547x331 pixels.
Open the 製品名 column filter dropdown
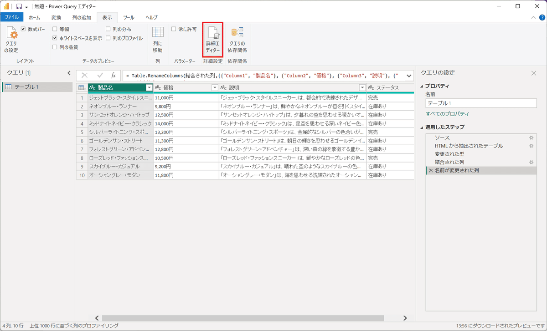click(149, 88)
